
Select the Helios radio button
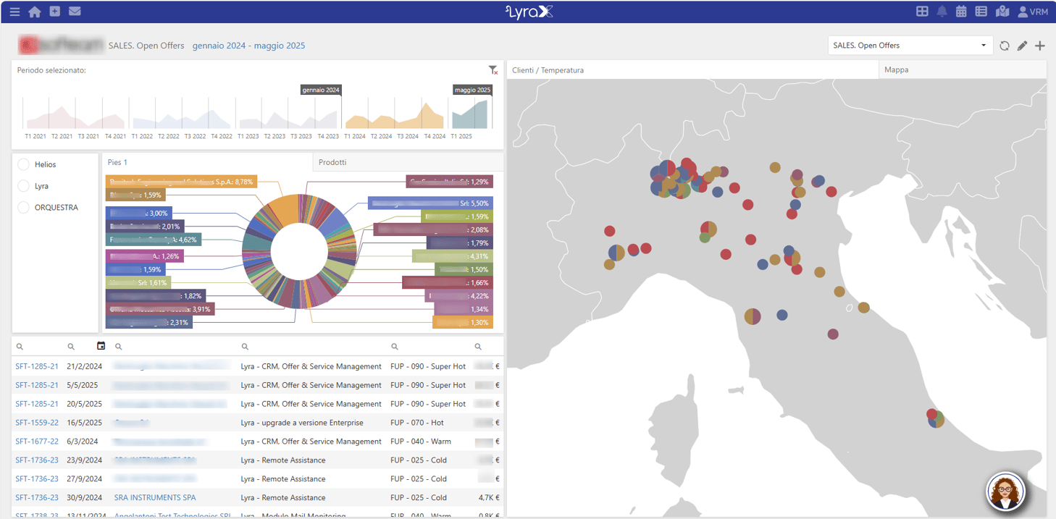(x=22, y=164)
